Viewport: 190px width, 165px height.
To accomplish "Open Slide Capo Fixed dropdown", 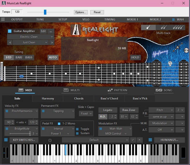I will tap(86, 114).
